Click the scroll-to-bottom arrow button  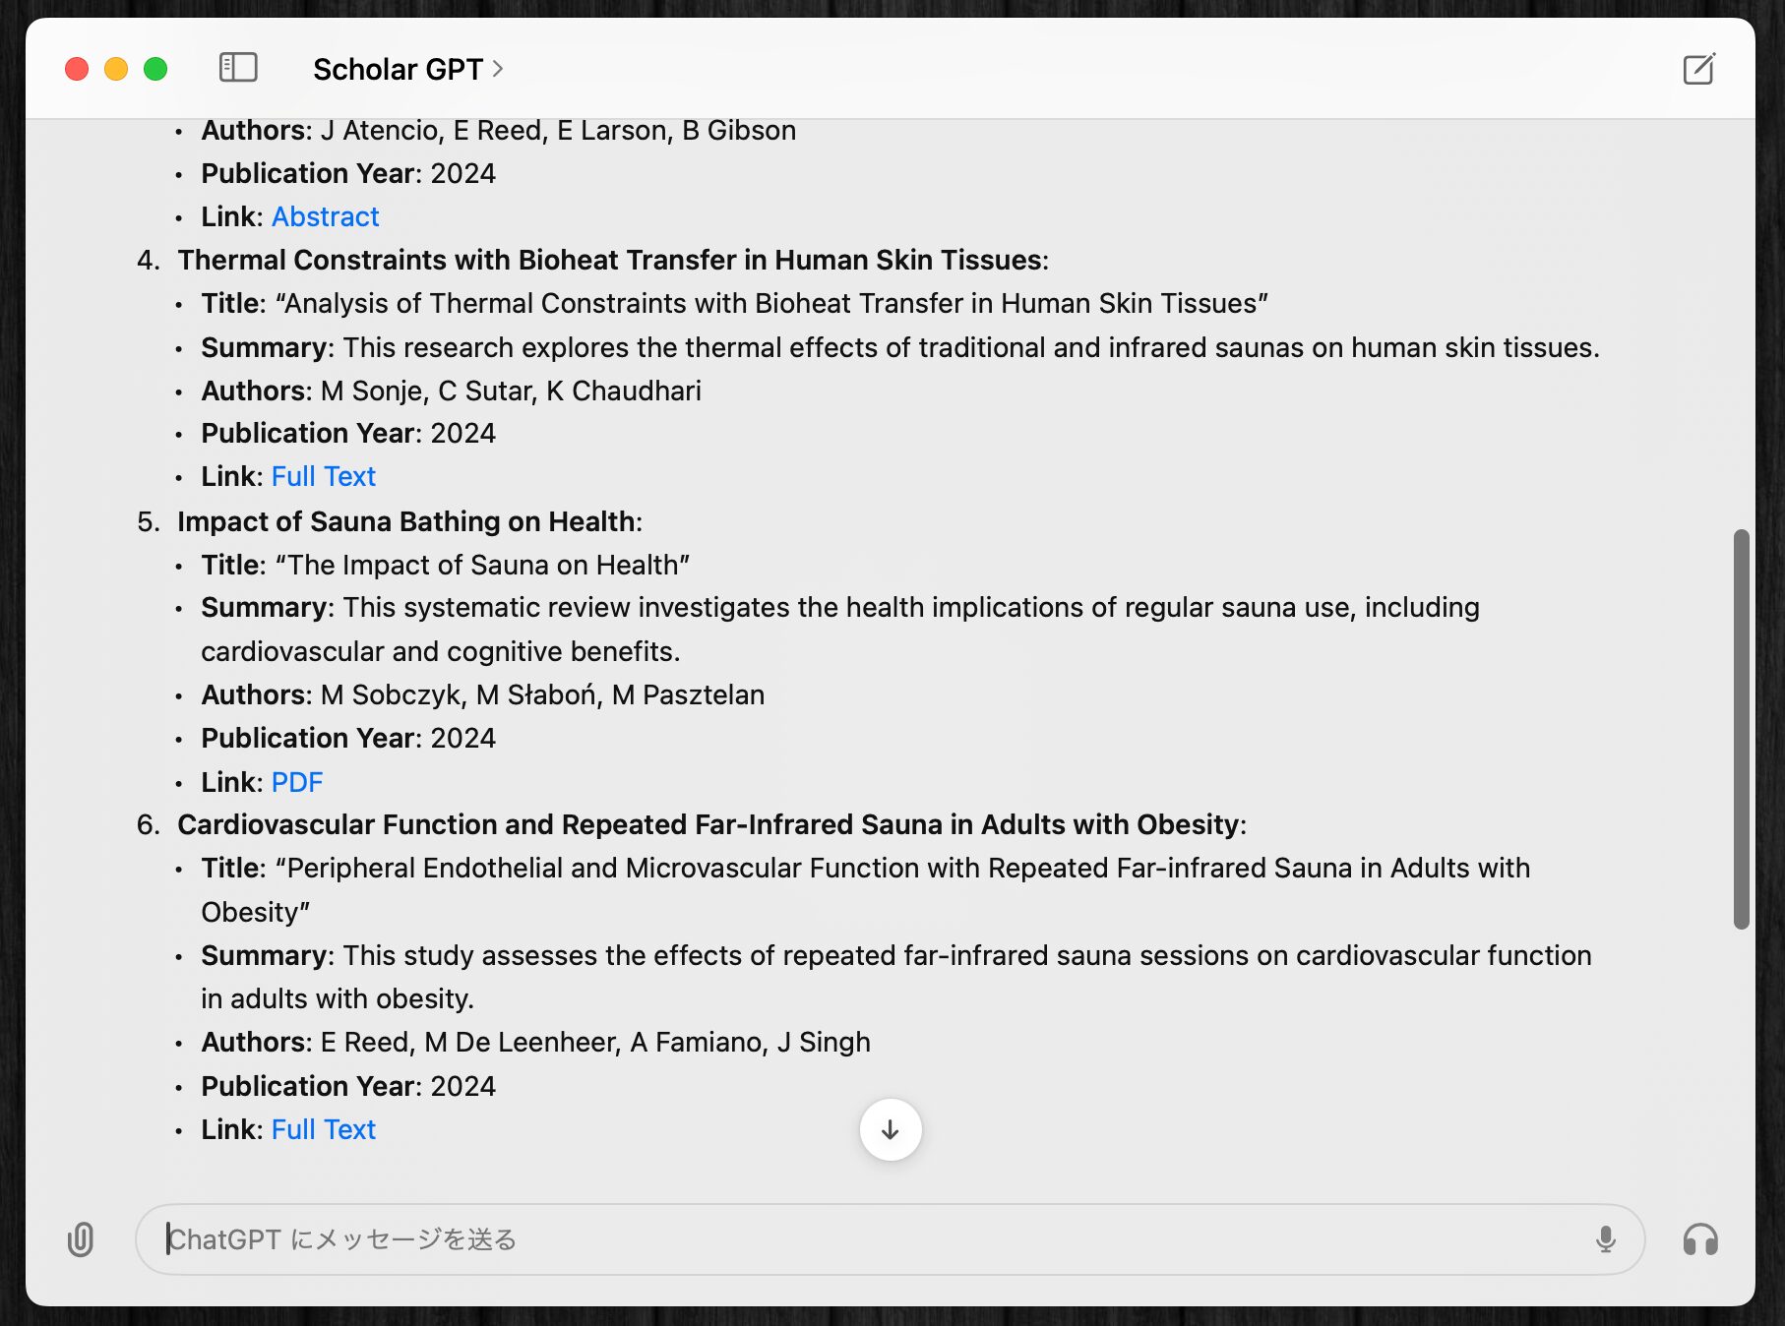[x=891, y=1129]
